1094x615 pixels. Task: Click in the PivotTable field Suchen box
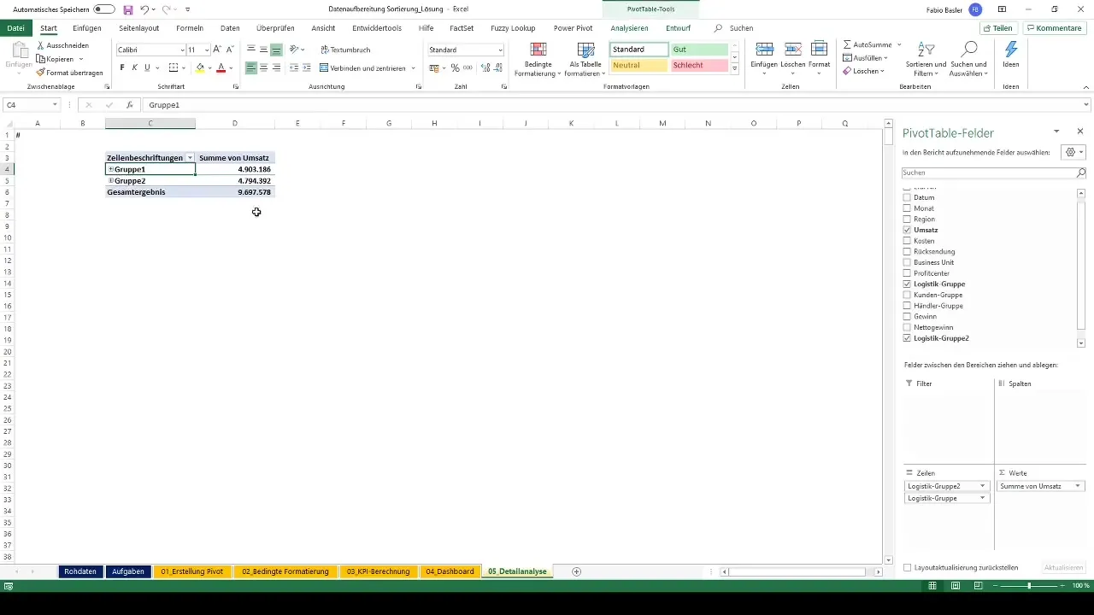click(x=989, y=173)
